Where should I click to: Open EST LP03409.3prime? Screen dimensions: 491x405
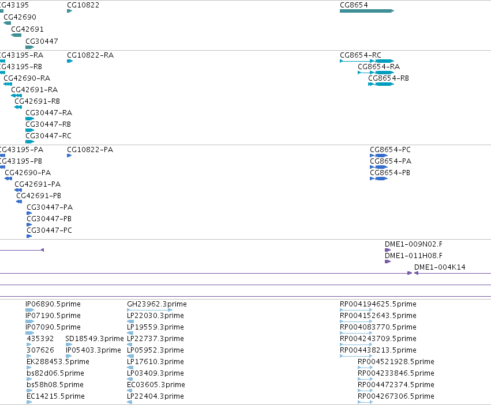click(x=130, y=379)
